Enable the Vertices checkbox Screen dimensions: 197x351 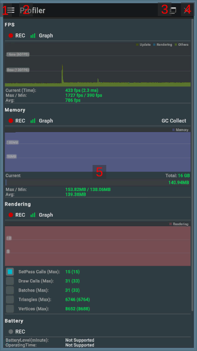[10, 308]
